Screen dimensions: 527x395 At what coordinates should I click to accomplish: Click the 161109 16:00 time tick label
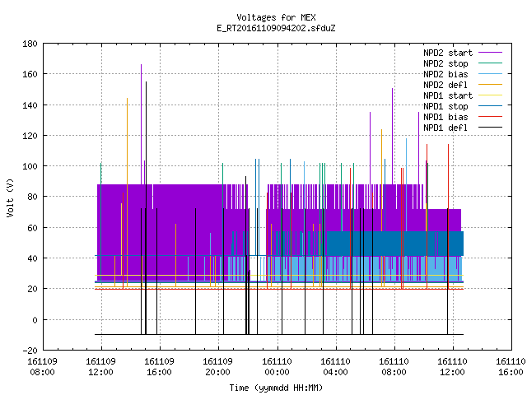pos(159,367)
